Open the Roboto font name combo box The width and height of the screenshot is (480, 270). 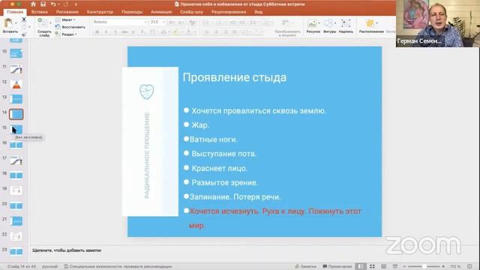[x=120, y=22]
